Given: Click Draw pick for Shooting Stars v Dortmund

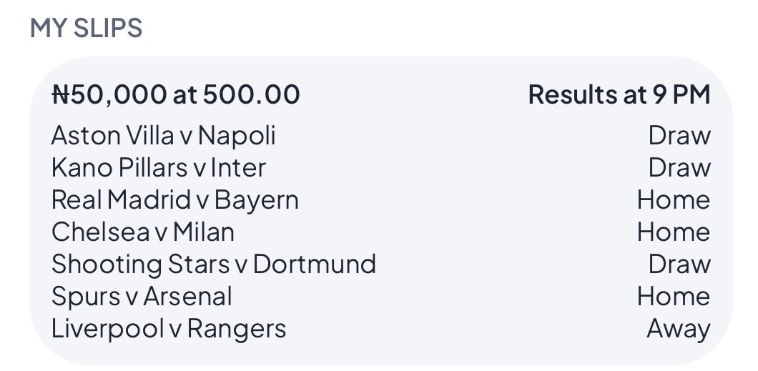Looking at the screenshot, I should (679, 264).
